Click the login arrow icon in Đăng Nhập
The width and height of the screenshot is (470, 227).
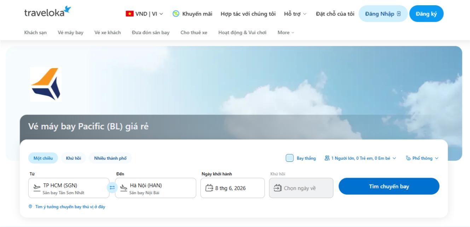[x=399, y=14]
